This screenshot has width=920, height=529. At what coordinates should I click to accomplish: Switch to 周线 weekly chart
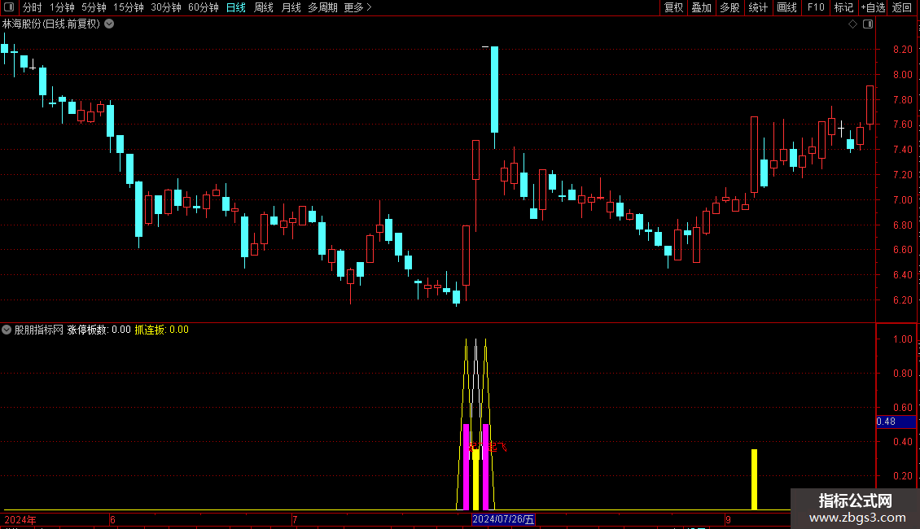[x=264, y=7]
